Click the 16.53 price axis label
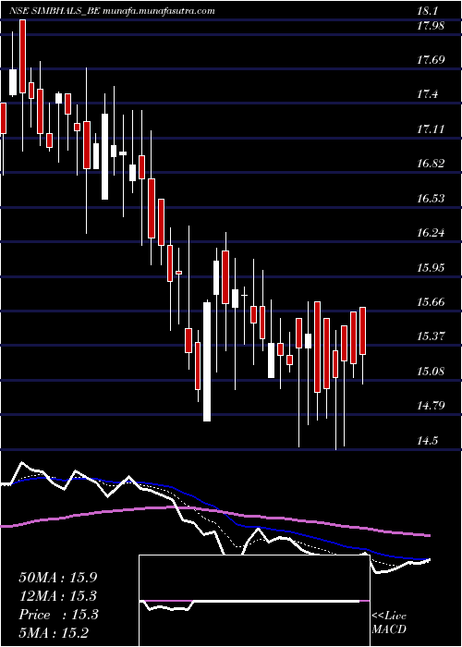Screen dimensions: 462x647 [431, 199]
